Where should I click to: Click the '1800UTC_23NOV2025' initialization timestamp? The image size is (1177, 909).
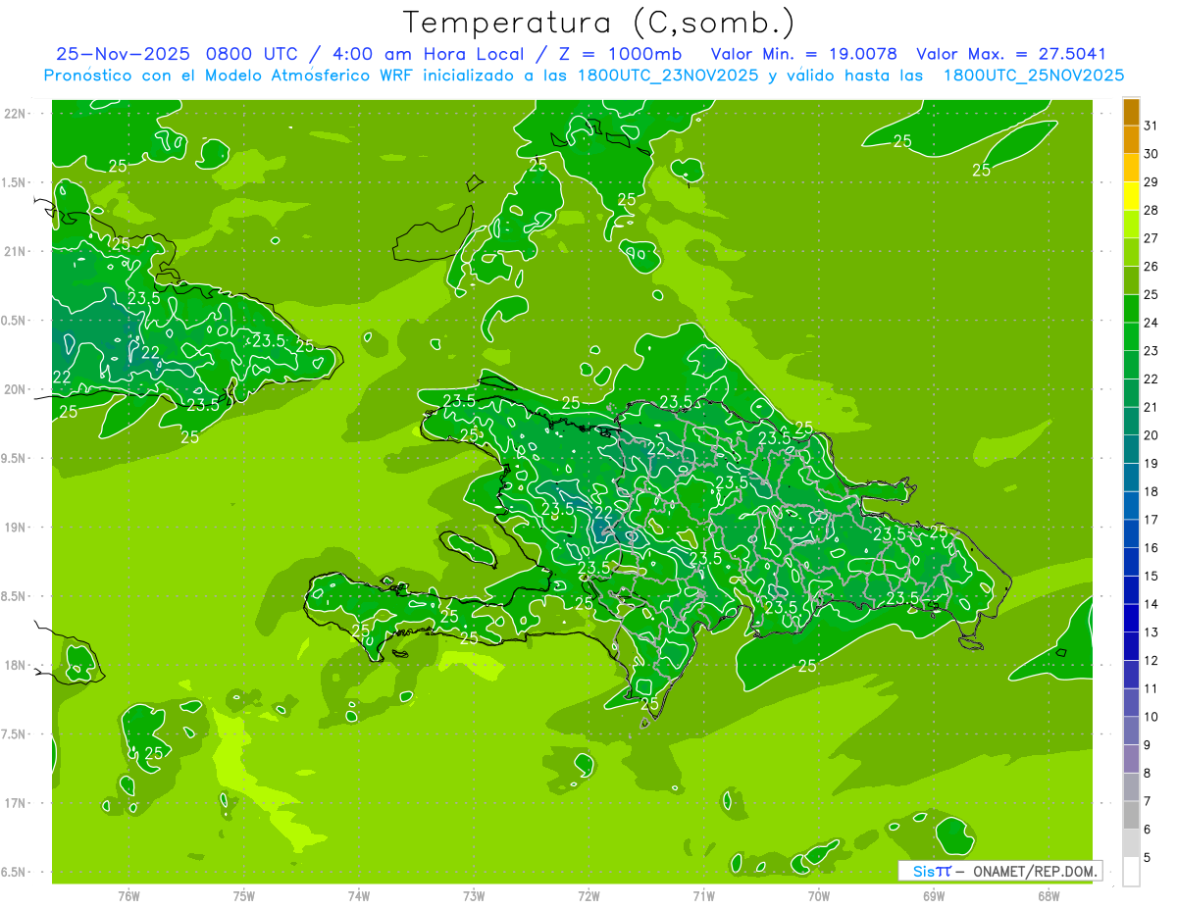[x=667, y=76]
